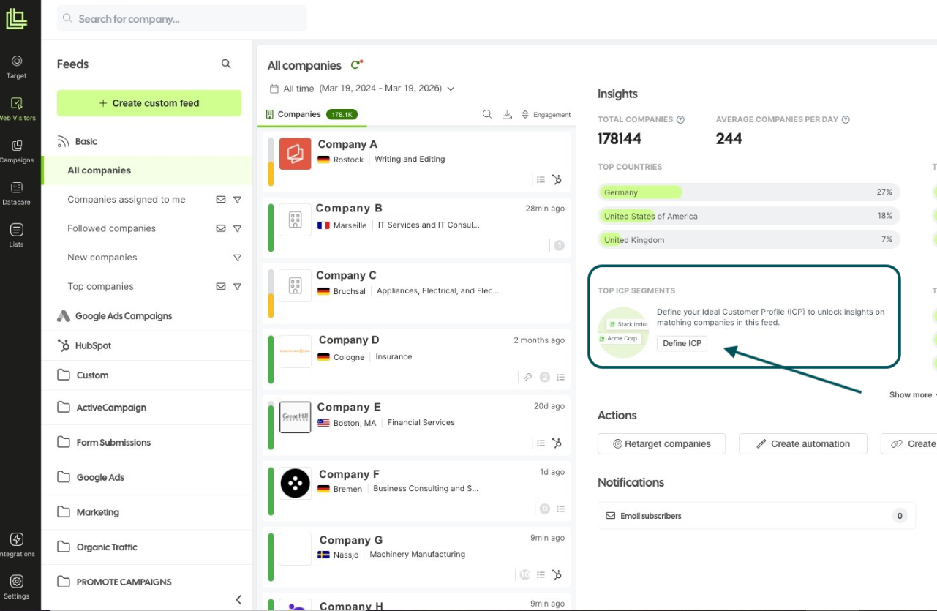Image resolution: width=937 pixels, height=611 pixels.
Task: Click Create automation button
Action: click(802, 443)
